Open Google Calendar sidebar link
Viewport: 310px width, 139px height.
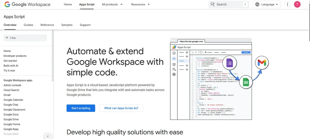(13, 100)
